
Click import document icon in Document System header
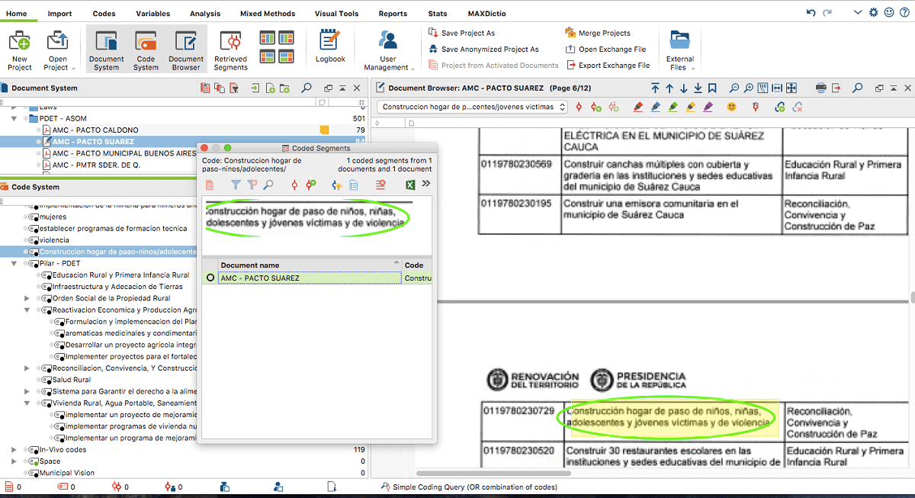[255, 88]
